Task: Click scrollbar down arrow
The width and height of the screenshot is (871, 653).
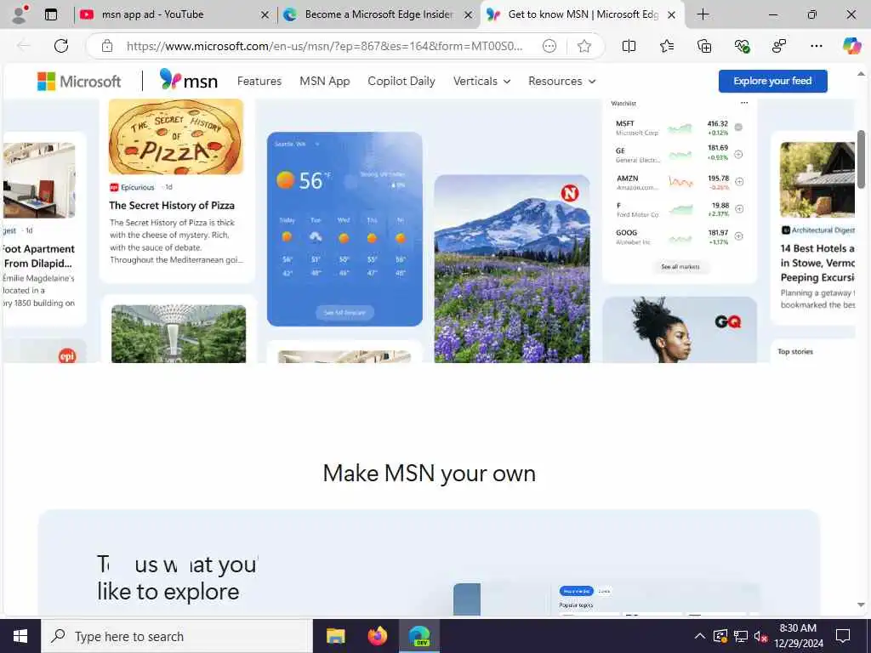Action: tap(861, 605)
